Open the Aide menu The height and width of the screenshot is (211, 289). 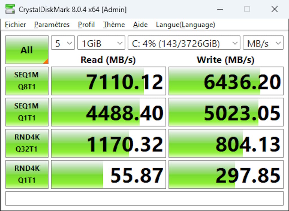140,25
